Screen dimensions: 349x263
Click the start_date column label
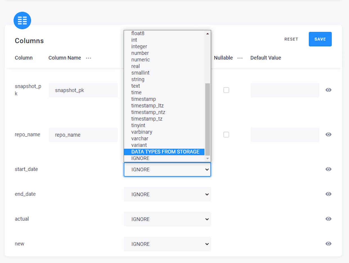pyautogui.click(x=26, y=169)
